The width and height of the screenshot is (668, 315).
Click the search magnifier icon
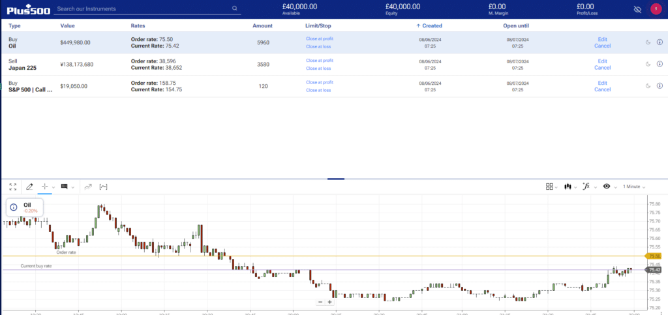click(234, 8)
